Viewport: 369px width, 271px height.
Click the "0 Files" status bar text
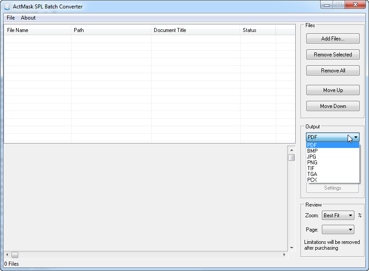(x=11, y=264)
